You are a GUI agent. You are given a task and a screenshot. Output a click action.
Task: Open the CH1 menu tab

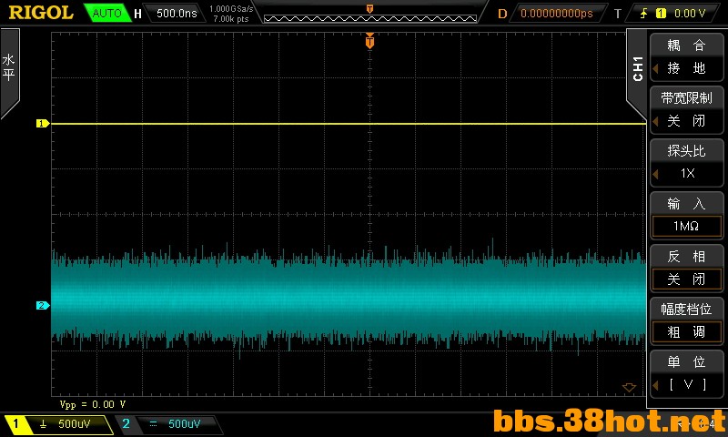(638, 70)
